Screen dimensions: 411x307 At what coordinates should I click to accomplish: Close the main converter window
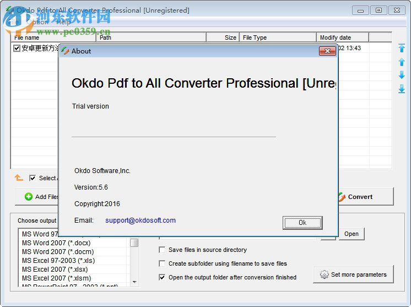coord(397,10)
